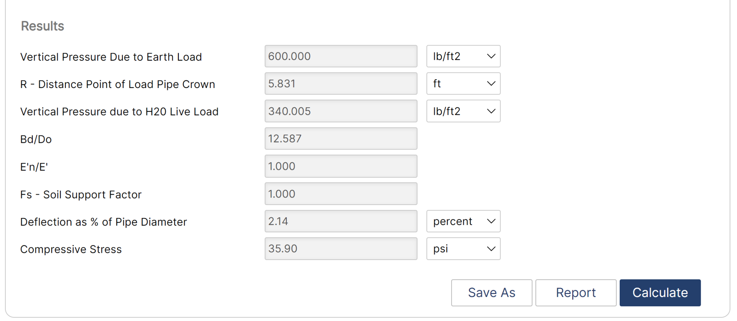Click the Deflection percent result field
Image resolution: width=737 pixels, height=321 pixels.
tap(341, 221)
